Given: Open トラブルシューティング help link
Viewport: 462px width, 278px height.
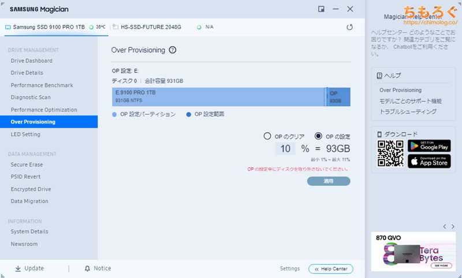Looking at the screenshot, I should 408,111.
